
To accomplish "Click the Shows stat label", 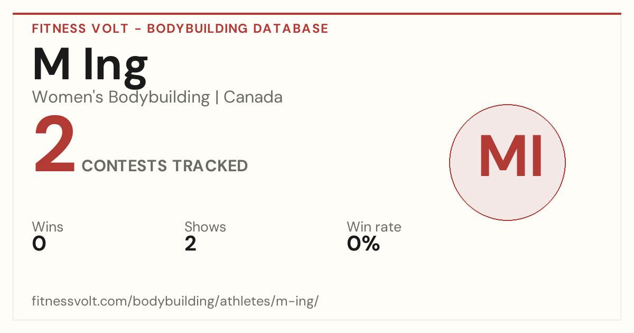I will pyautogui.click(x=205, y=227).
